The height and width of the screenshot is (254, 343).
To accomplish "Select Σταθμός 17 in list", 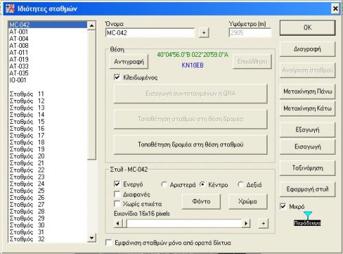I will pos(48,136).
